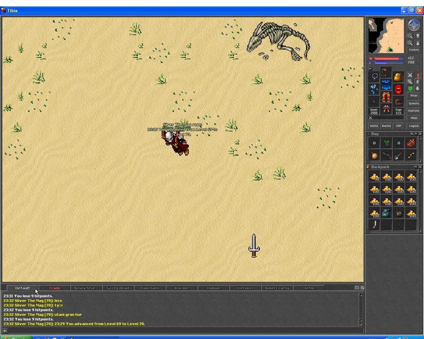Viewport: 424px width, 339px height.
Task: Open the yellow backpack equipment slot
Action: pyautogui.click(x=398, y=77)
